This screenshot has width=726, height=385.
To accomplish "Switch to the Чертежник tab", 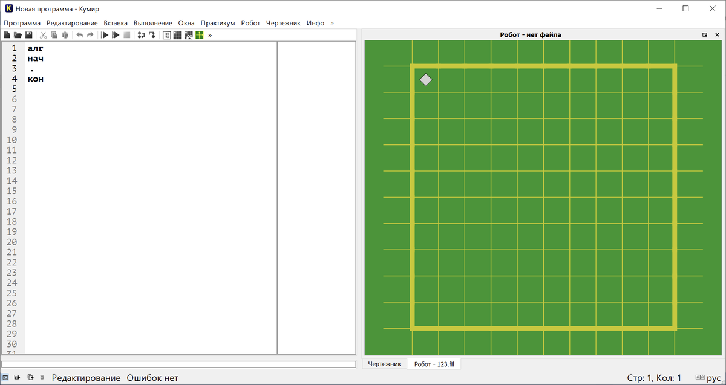I will pos(384,364).
